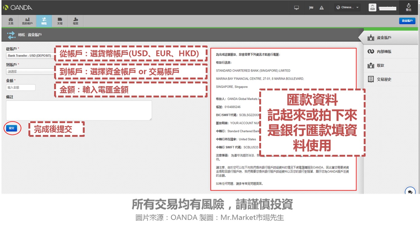Select the 轉帳 transfer tab

point(44,21)
